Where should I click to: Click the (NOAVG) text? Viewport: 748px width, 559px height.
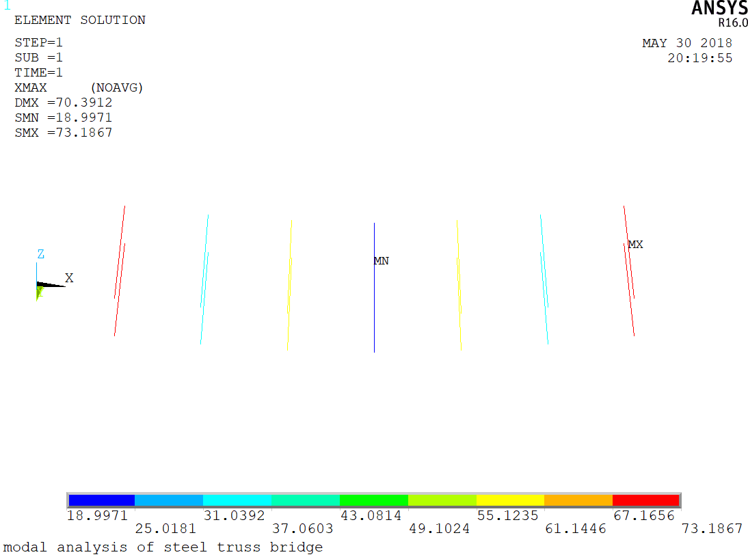117,87
